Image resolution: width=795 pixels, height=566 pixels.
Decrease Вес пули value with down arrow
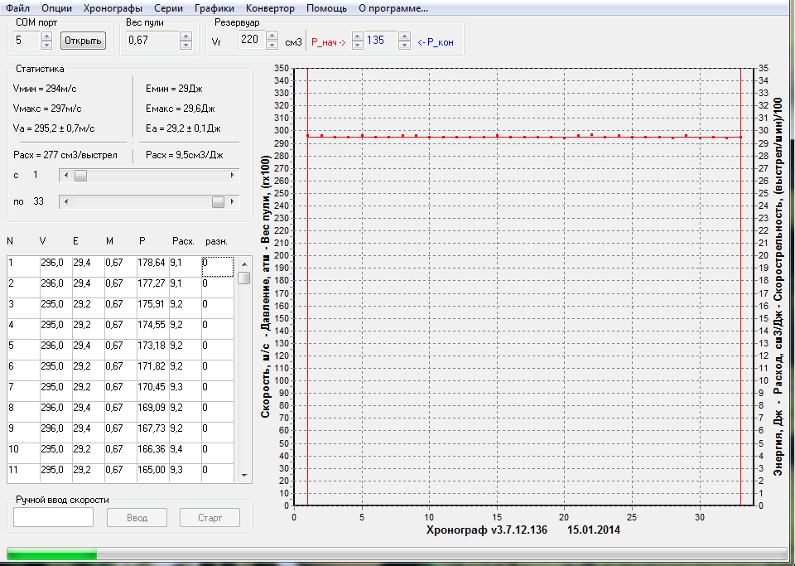coord(185,45)
